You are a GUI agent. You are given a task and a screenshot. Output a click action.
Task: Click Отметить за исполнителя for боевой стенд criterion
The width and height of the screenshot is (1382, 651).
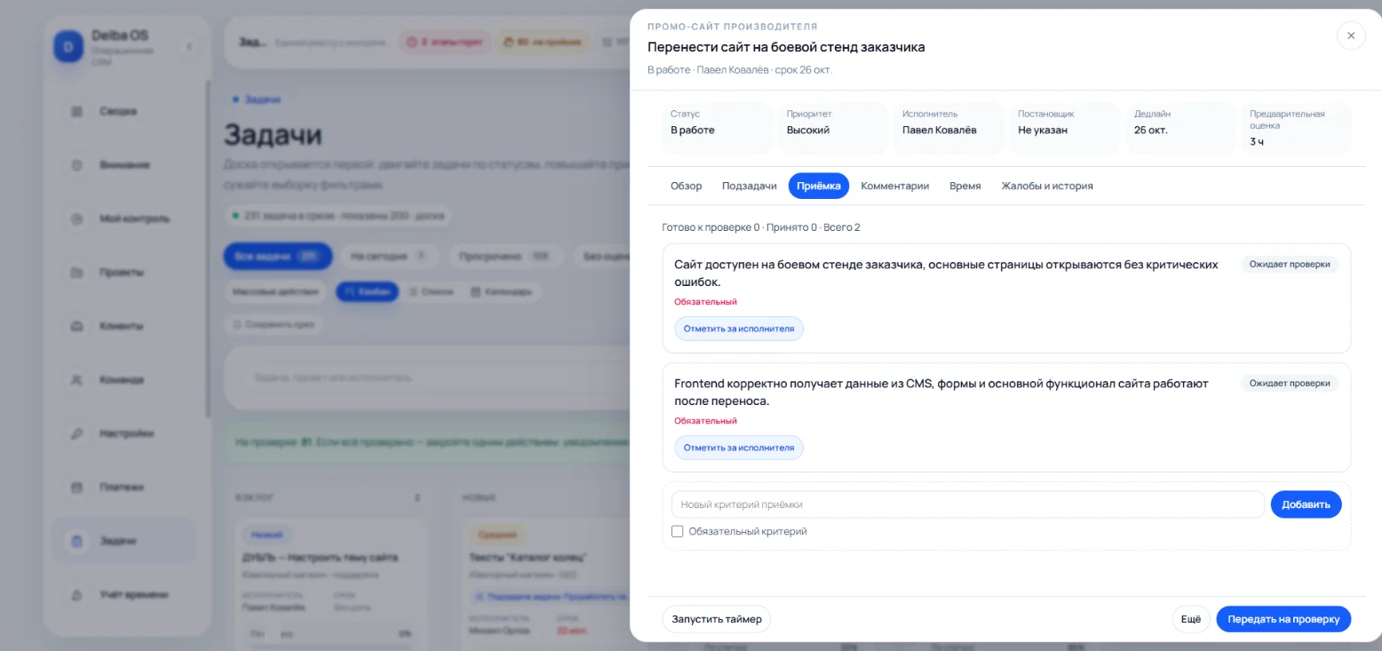pos(739,329)
